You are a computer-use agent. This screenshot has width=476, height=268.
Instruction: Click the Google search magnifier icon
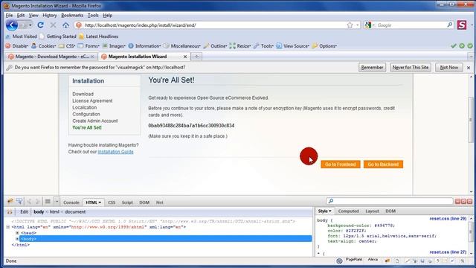(x=449, y=25)
